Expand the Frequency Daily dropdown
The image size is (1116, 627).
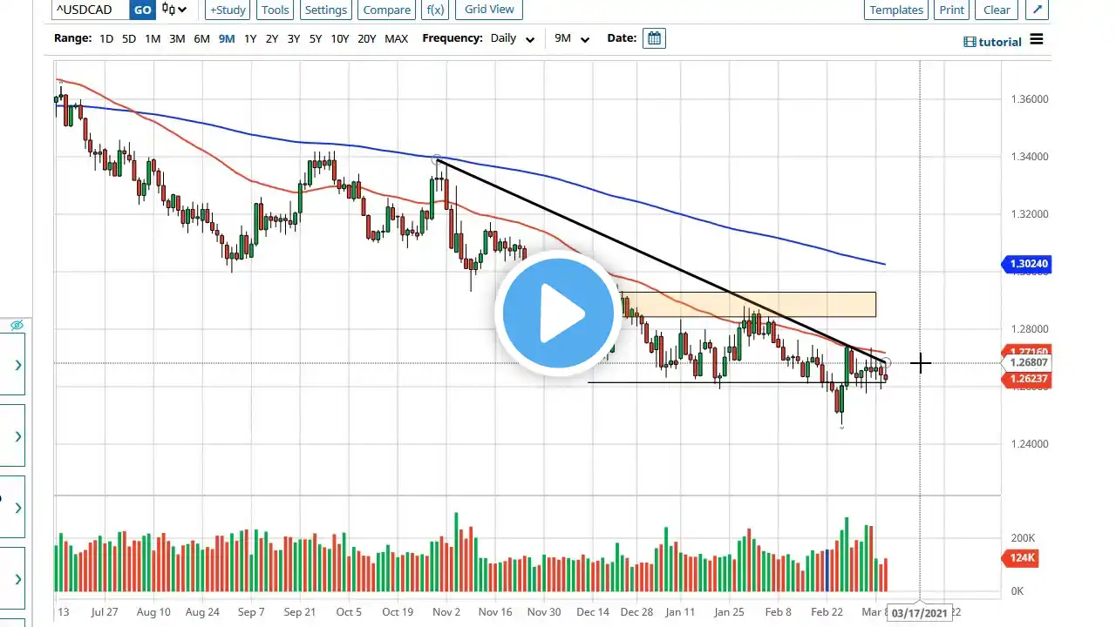coord(513,39)
